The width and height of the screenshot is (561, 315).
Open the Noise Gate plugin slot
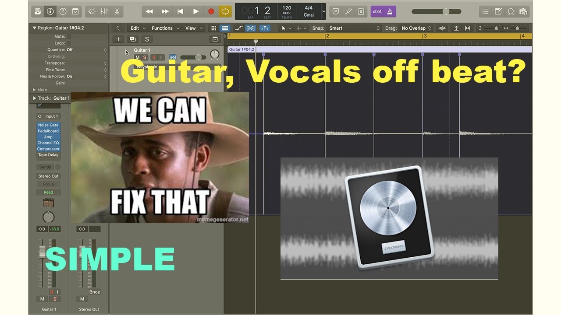[x=48, y=125]
